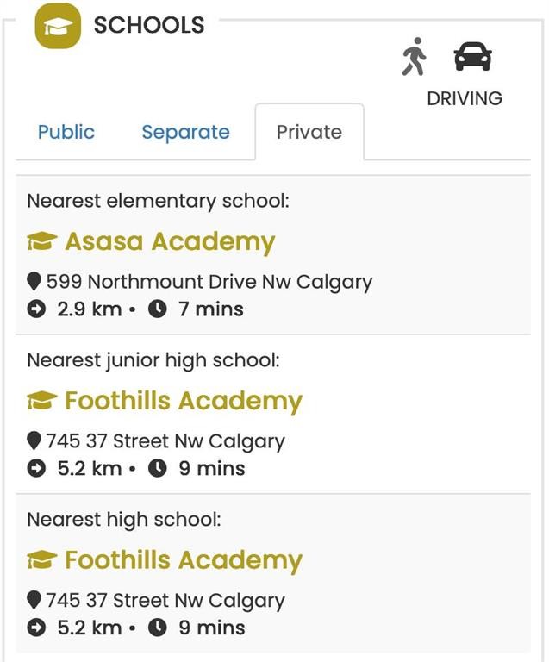This screenshot has height=662, width=549.
Task: Click graduation cap icon beside junior high Foothills Academy
Action: (x=41, y=400)
